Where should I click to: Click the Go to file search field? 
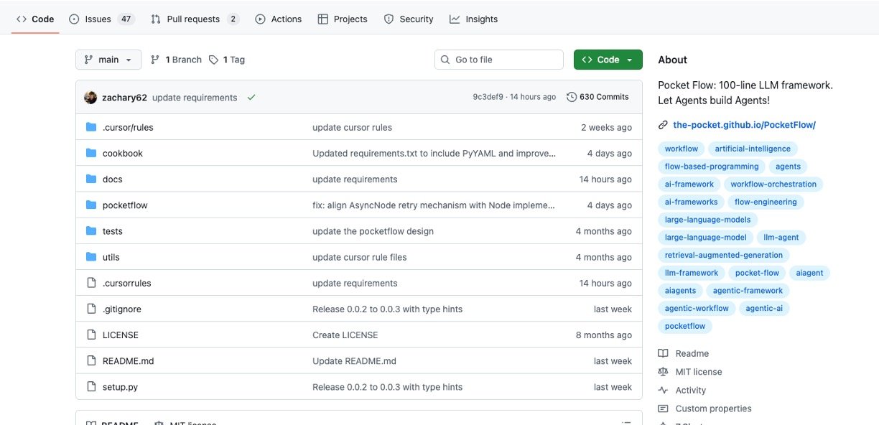pyautogui.click(x=499, y=60)
